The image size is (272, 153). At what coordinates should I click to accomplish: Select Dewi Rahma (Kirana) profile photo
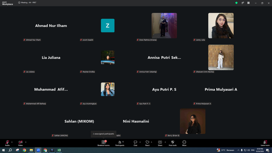(164, 25)
